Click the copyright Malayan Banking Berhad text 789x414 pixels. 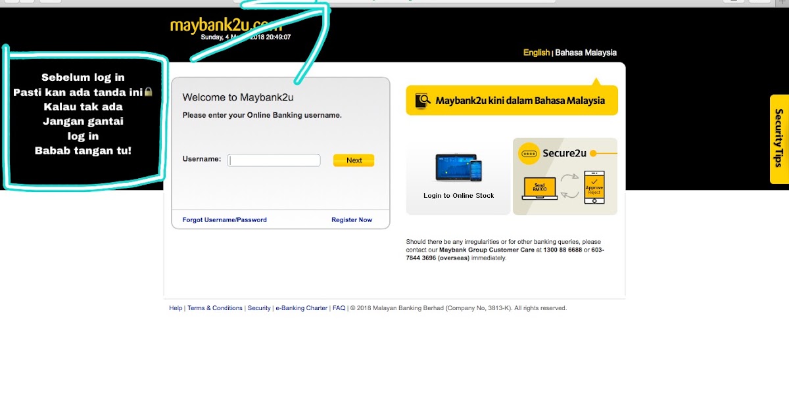(x=458, y=308)
